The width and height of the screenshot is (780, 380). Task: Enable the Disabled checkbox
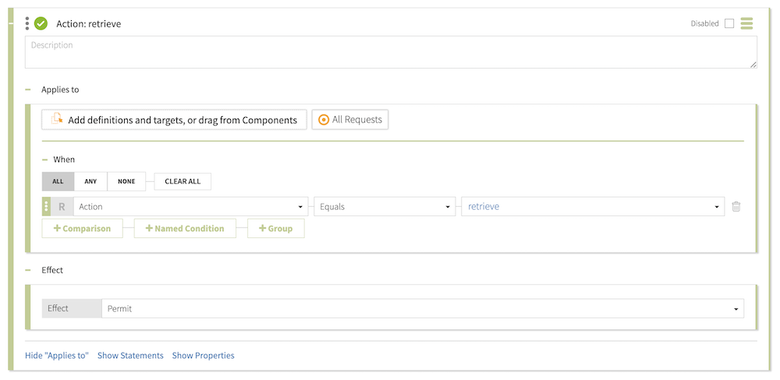tap(729, 23)
